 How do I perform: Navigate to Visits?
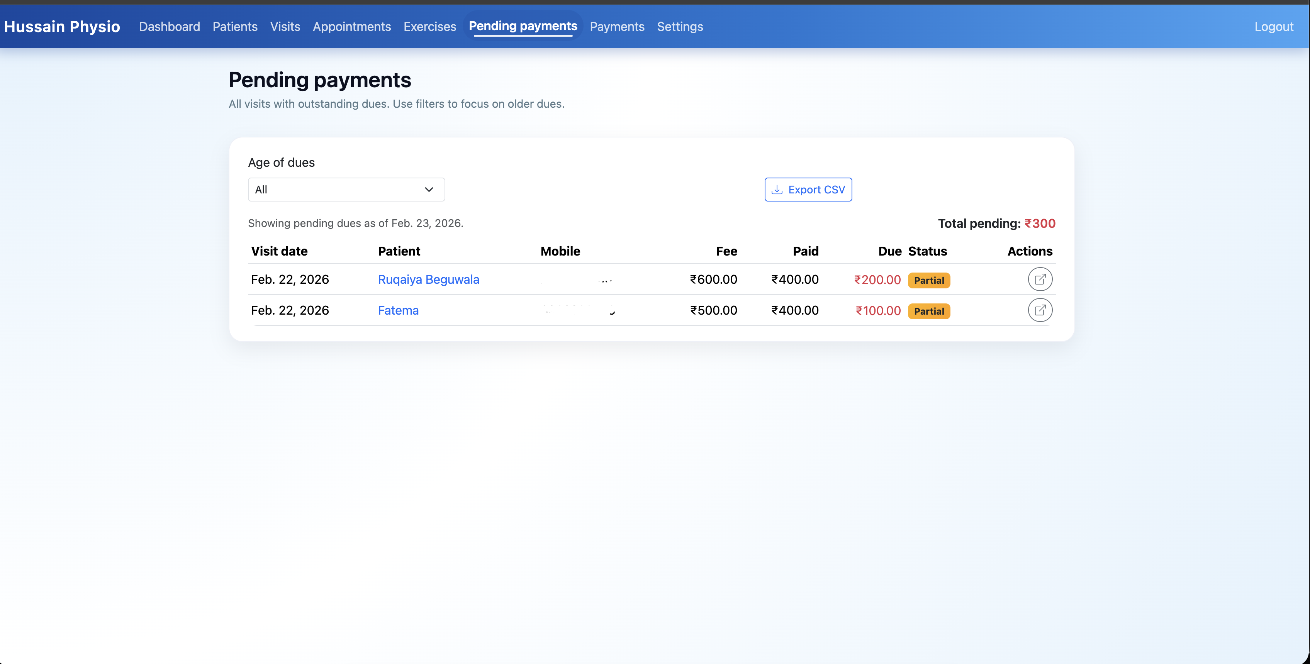[x=285, y=26]
